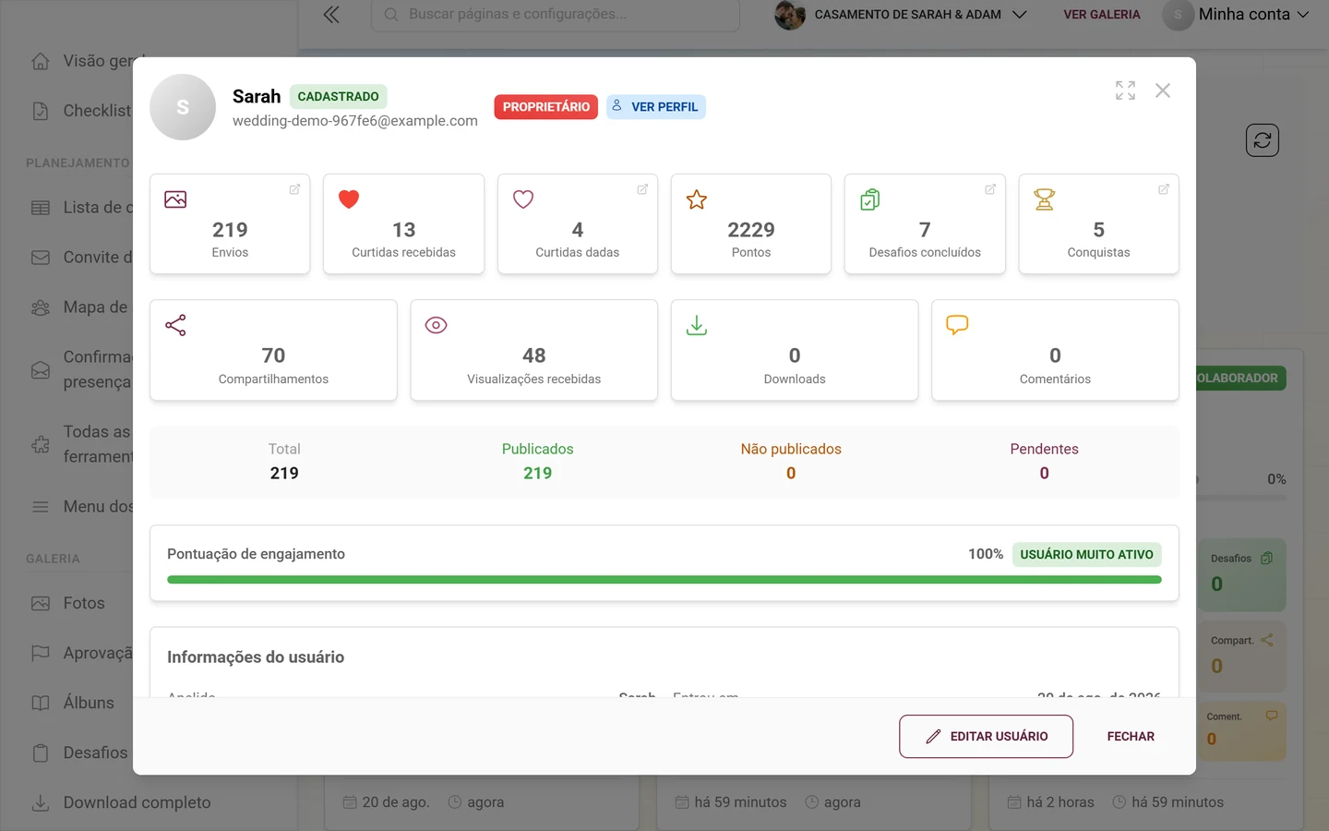The height and width of the screenshot is (831, 1329).
Task: Open Confirmar presença sidebar item
Action: 81,369
